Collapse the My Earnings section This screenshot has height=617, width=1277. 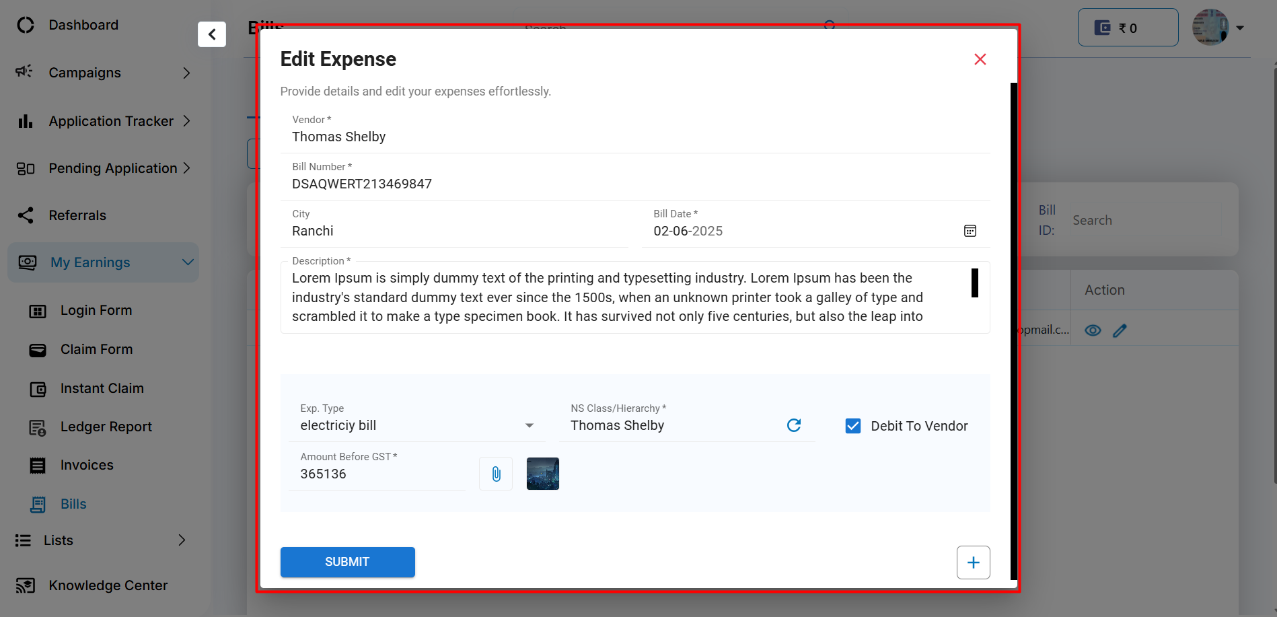click(188, 262)
